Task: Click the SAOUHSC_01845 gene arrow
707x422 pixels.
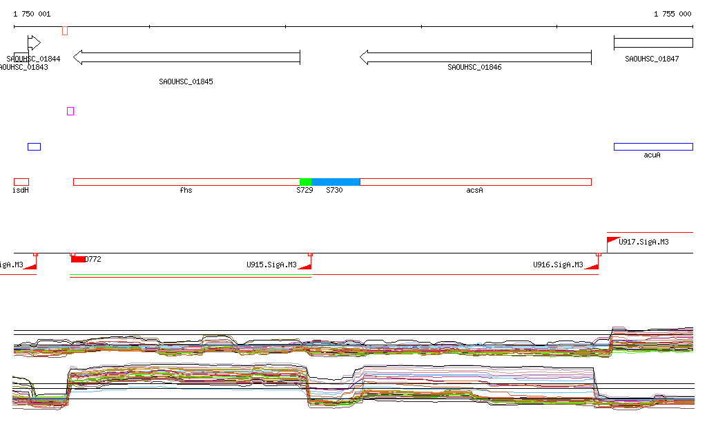Action: pos(186,57)
